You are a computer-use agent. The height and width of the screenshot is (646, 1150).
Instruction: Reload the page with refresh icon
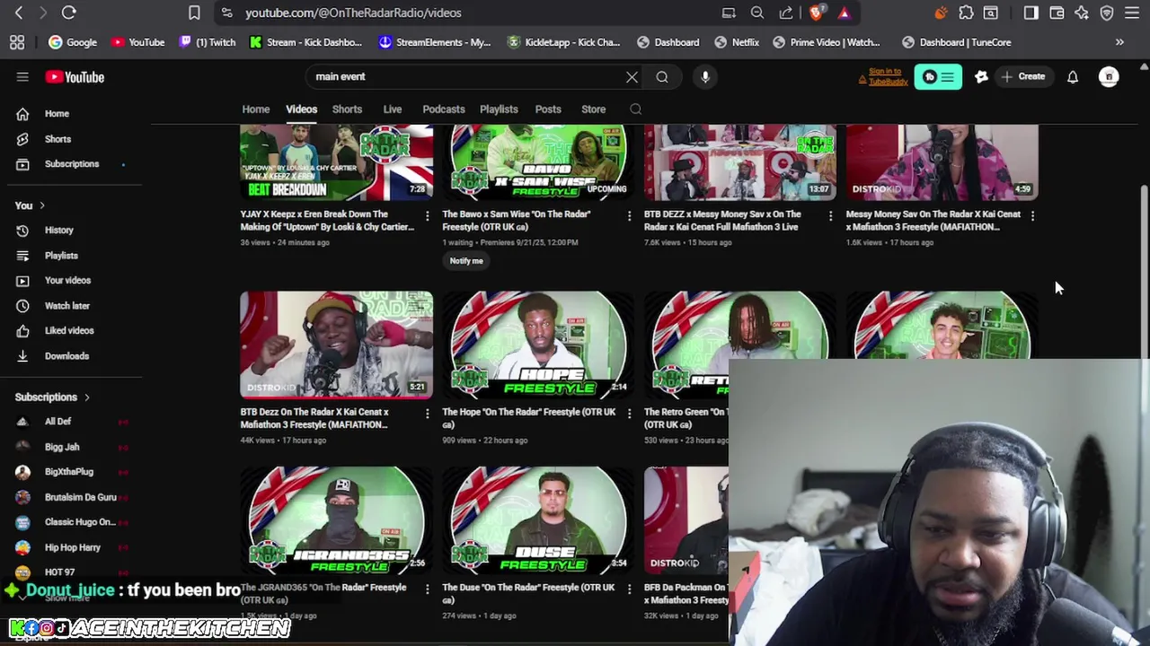68,13
